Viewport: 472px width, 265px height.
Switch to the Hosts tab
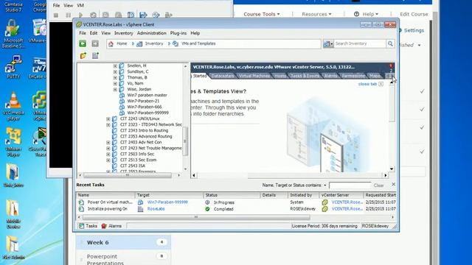coord(280,76)
